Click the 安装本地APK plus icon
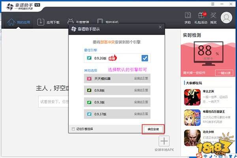Image resolution: width=237 pixels, height=158 pixels. coord(164,141)
